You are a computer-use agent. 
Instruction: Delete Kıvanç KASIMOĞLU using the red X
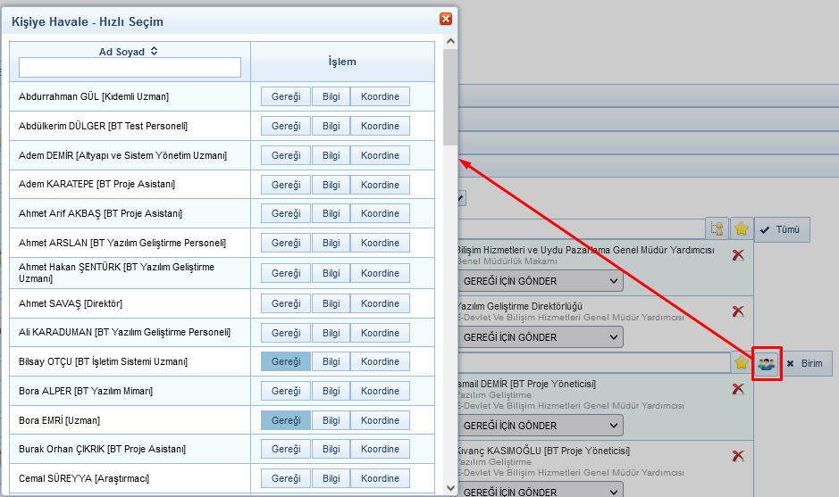pyautogui.click(x=738, y=456)
